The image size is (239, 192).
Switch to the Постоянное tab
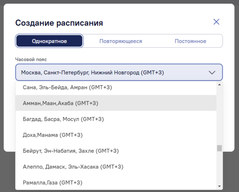coord(190,41)
